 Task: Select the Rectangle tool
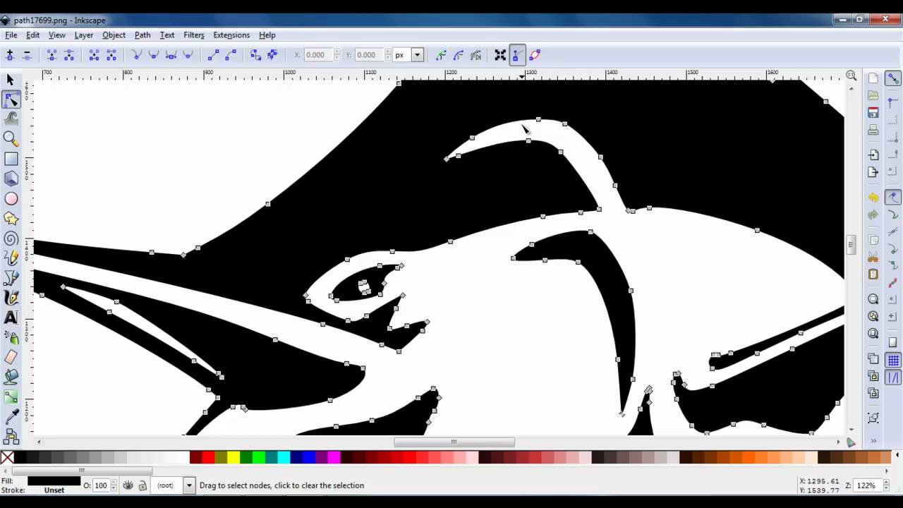point(11,159)
